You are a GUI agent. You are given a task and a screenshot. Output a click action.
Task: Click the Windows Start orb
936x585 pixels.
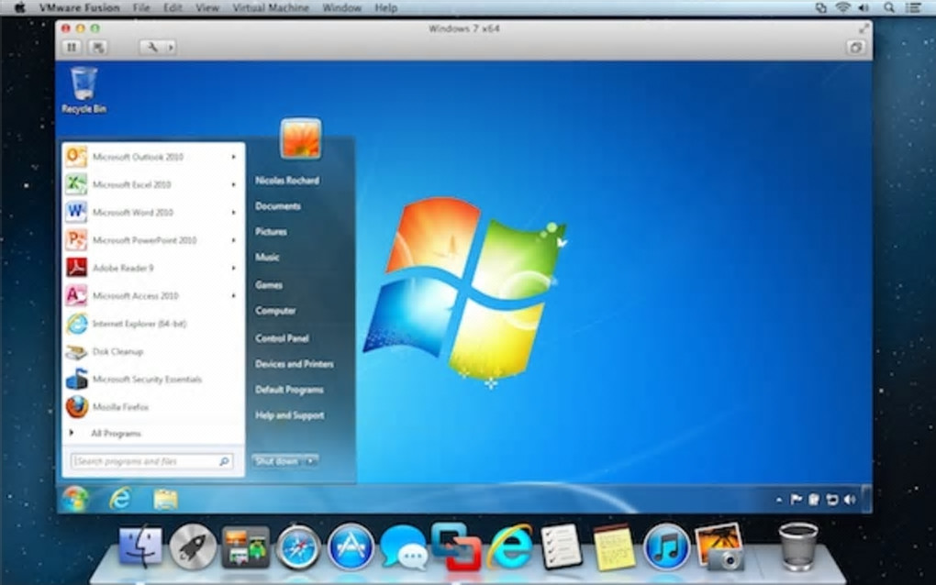click(x=75, y=499)
